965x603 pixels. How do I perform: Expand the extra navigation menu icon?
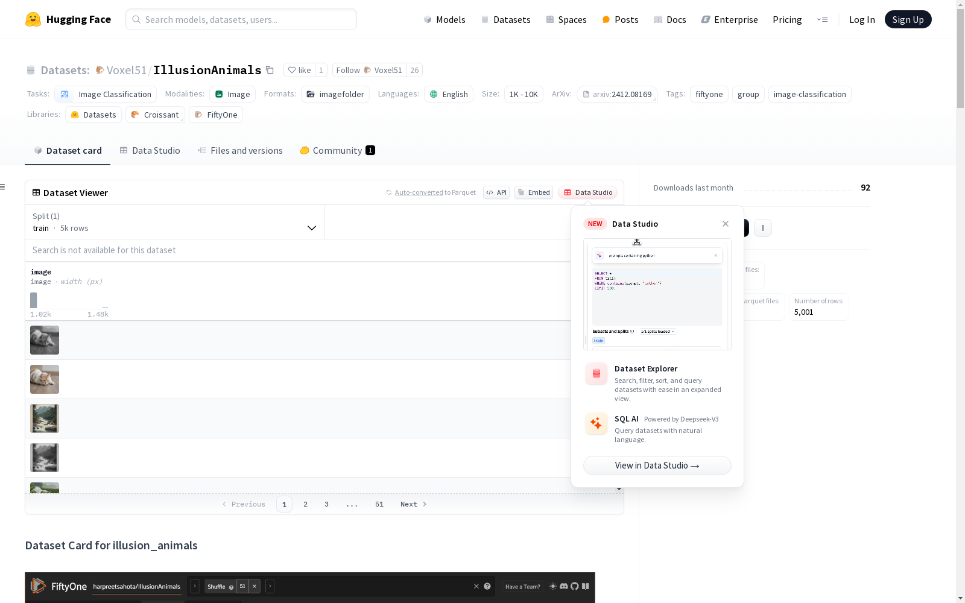point(822,19)
